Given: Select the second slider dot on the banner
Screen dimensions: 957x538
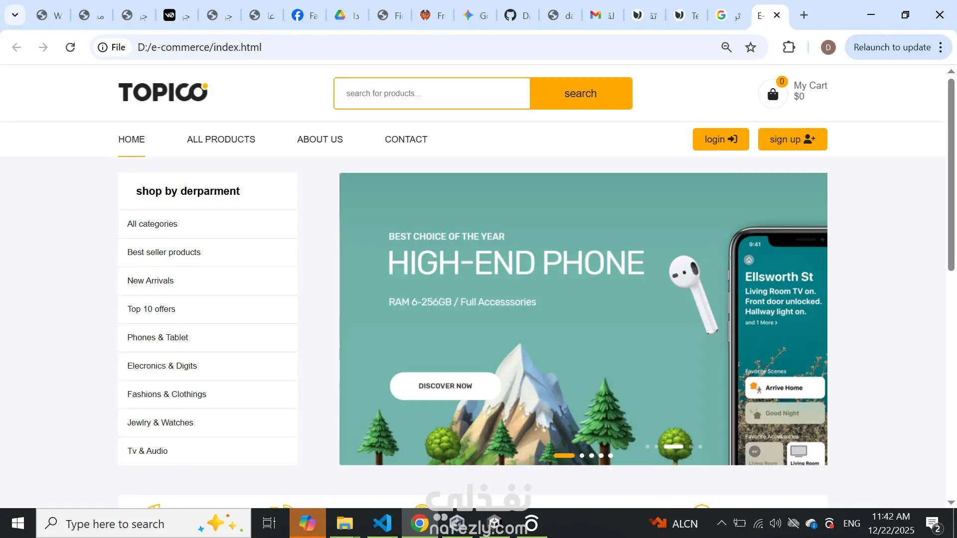Looking at the screenshot, I should 582,455.
